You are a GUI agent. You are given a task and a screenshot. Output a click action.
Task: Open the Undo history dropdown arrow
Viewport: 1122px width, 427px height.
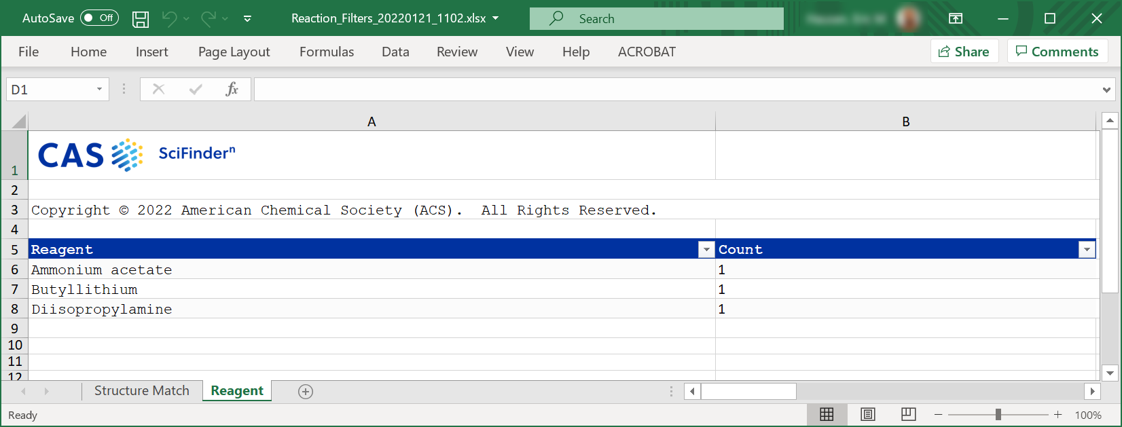186,19
